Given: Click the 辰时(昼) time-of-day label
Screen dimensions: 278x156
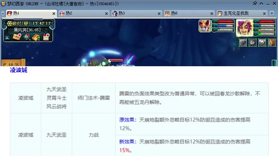Looking at the screenshot, I should 21,23.
